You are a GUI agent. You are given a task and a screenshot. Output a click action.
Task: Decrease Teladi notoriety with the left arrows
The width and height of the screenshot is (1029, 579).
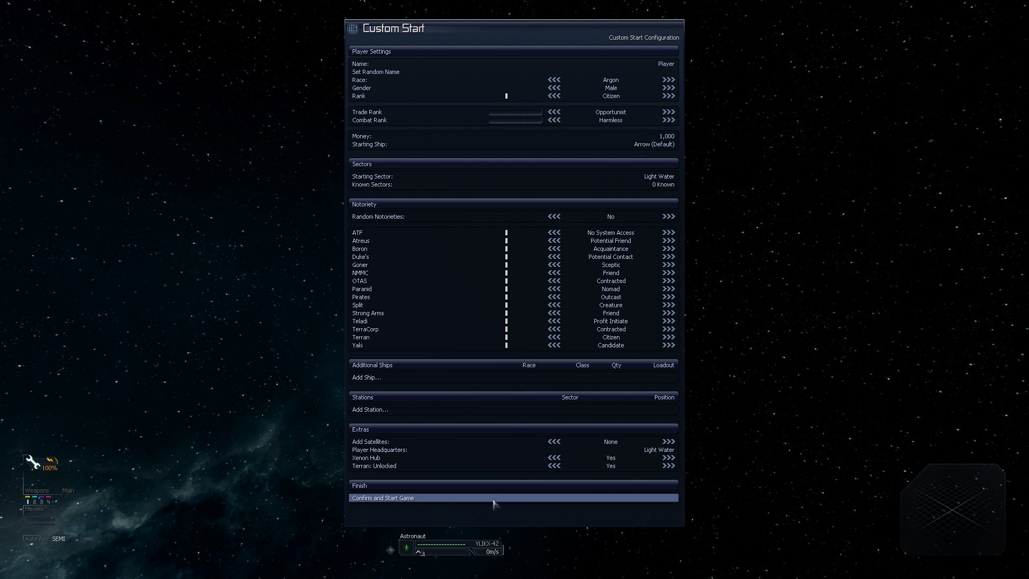(x=554, y=321)
